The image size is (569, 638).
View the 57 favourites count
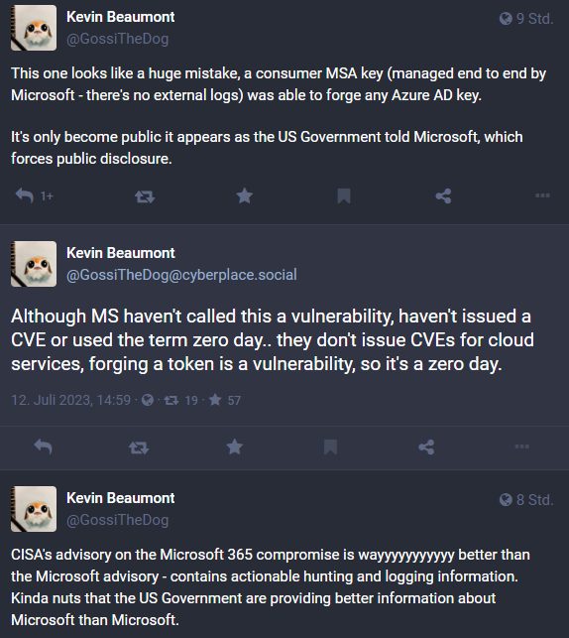point(225,401)
